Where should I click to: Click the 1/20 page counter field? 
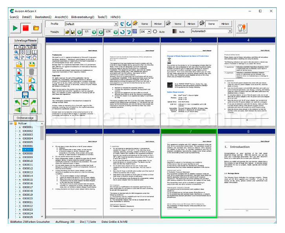108,32
